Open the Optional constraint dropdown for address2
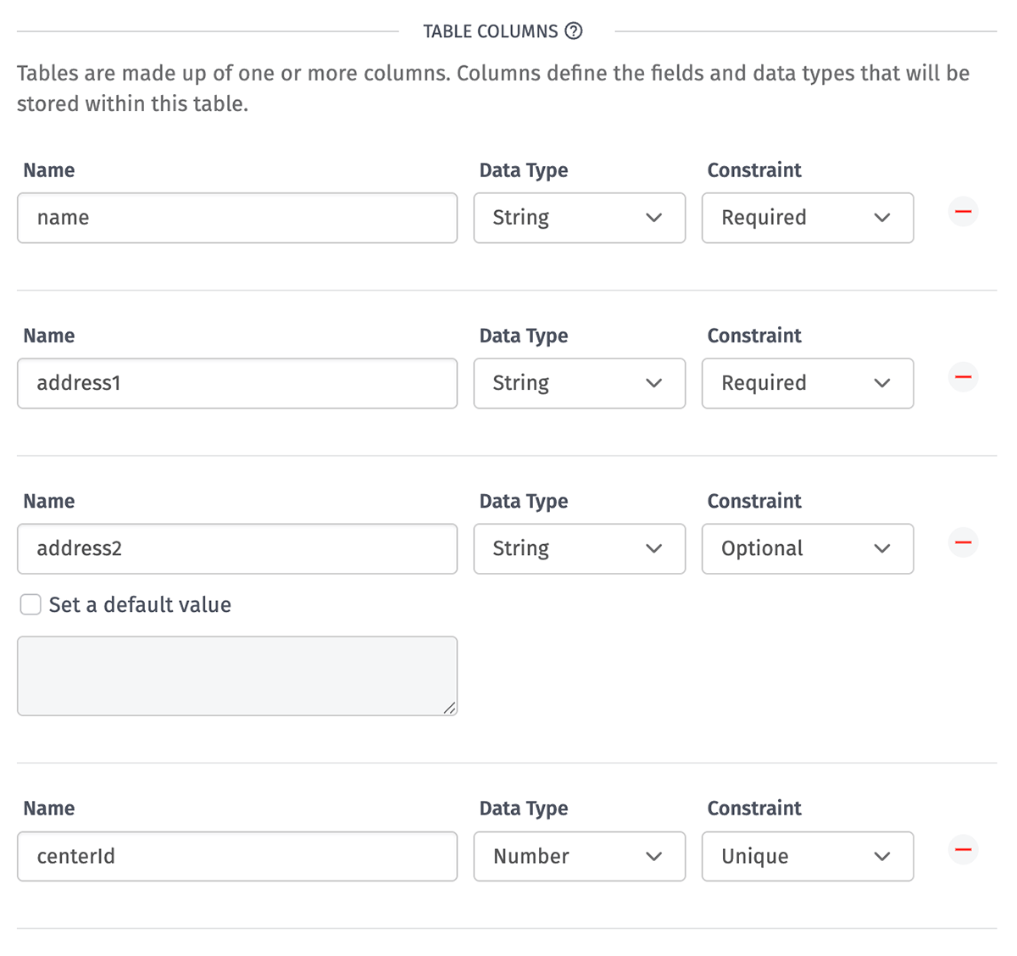Viewport: 1017px width, 956px height. click(807, 548)
